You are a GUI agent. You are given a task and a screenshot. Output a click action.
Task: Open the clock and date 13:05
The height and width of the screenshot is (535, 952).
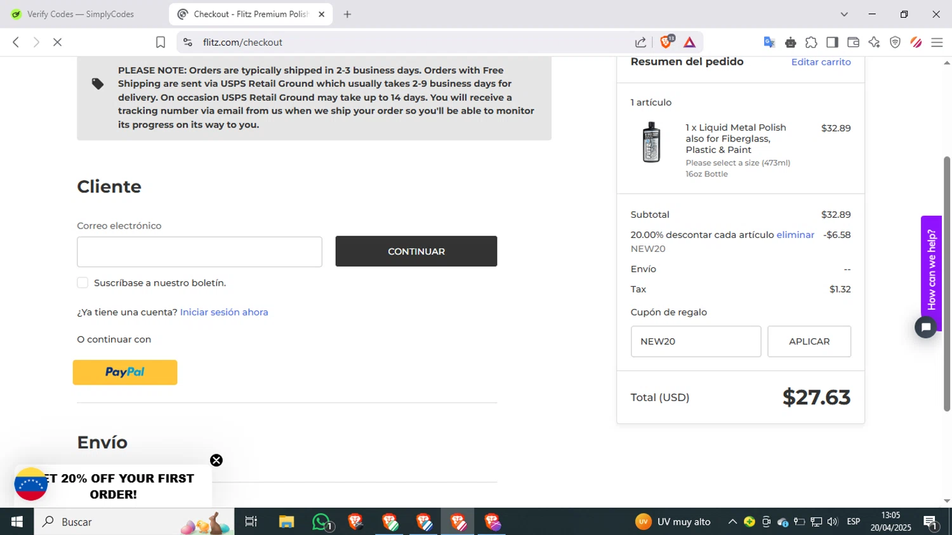tap(890, 522)
